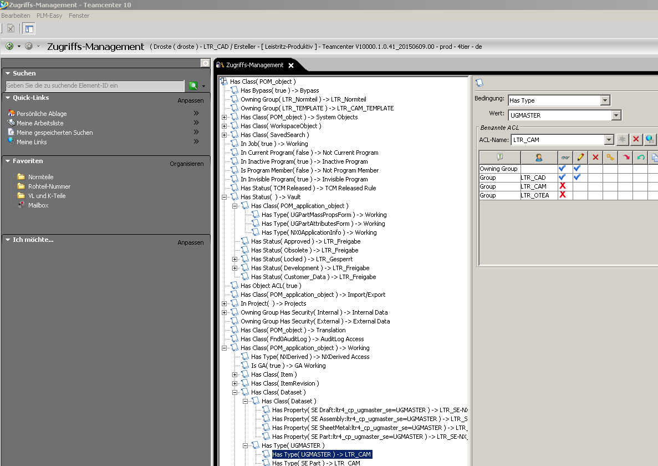The image size is (658, 466).
Task: Open the sidebar settings gear icon
Action: (205, 63)
